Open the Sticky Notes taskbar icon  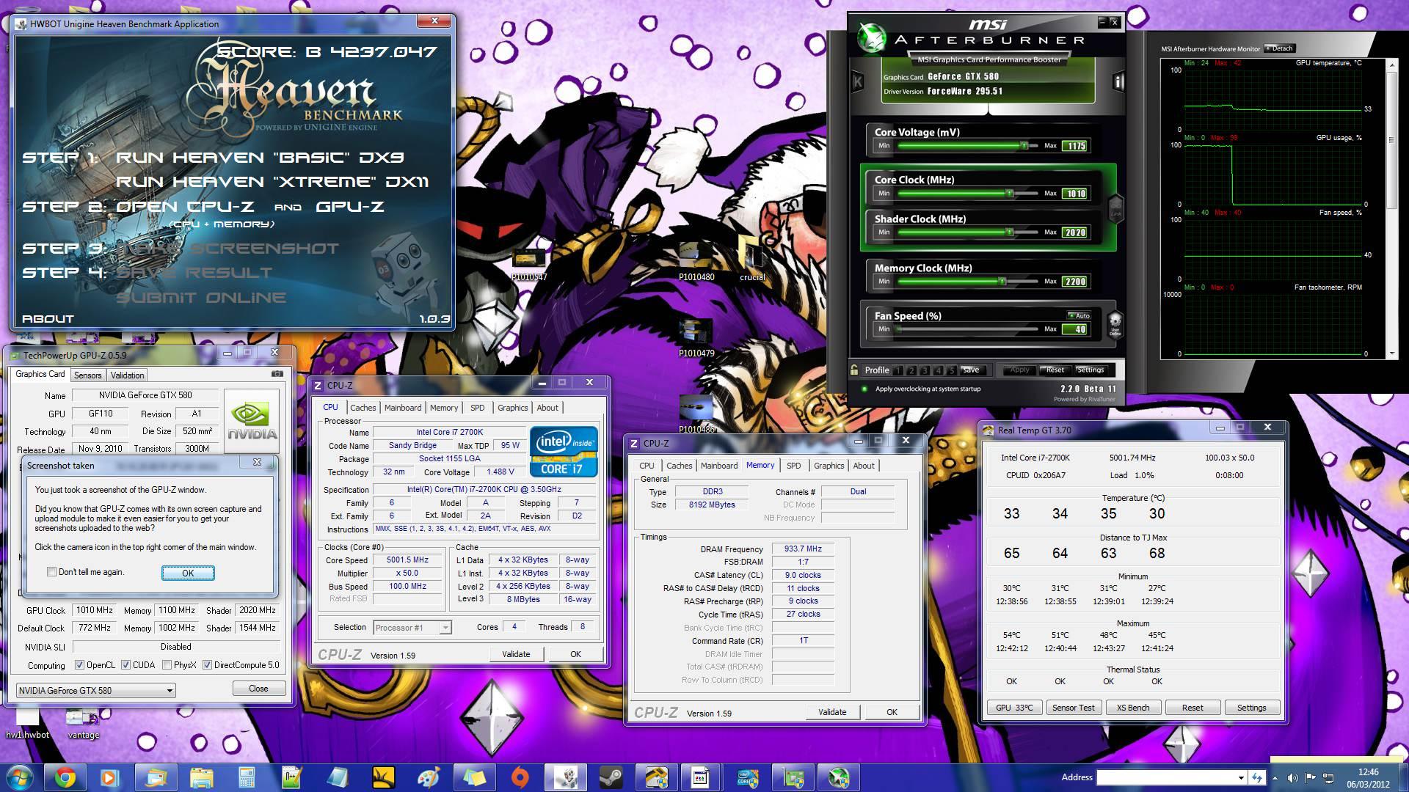[474, 777]
